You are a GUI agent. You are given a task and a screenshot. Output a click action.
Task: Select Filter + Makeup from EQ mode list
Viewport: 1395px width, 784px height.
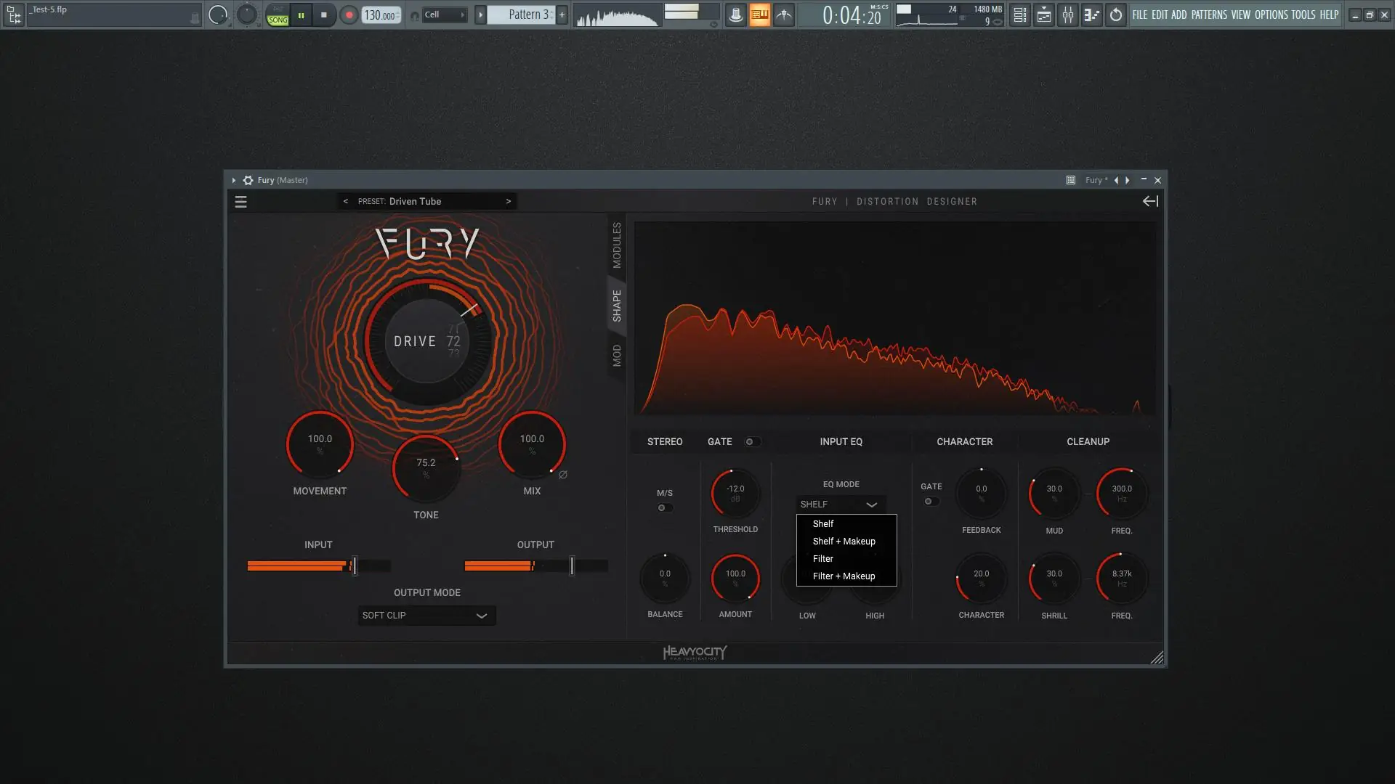tap(844, 576)
